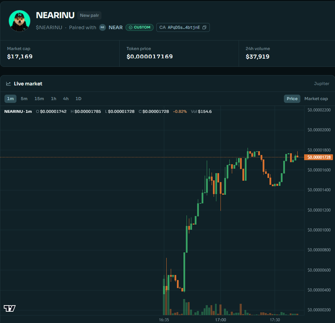Switch chart to 15m timeframe
335x323 pixels.
click(x=39, y=99)
